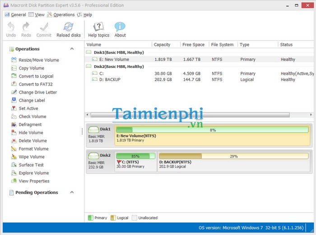Click the Disk1 drive icon in disk map
The width and height of the screenshot is (316, 235).
(x=93, y=129)
